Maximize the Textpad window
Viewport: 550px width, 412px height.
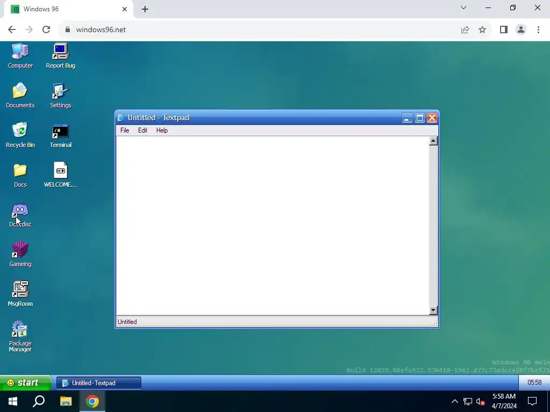pyautogui.click(x=419, y=118)
